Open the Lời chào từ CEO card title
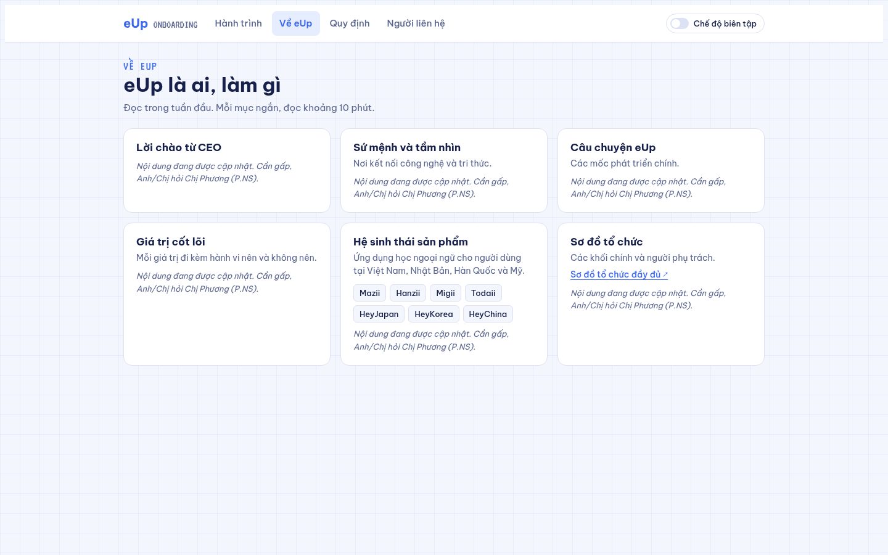Screen dimensions: 888x555 [x=179, y=147]
